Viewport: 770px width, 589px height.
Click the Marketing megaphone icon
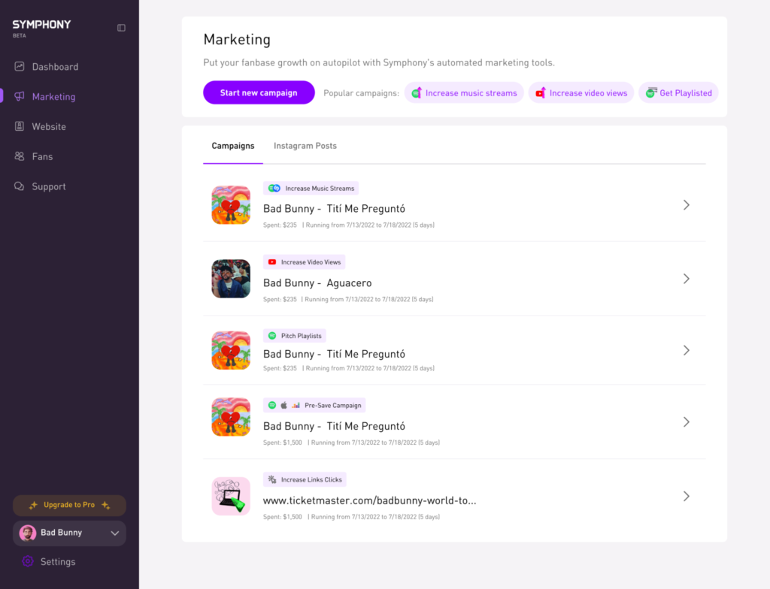[x=20, y=97]
